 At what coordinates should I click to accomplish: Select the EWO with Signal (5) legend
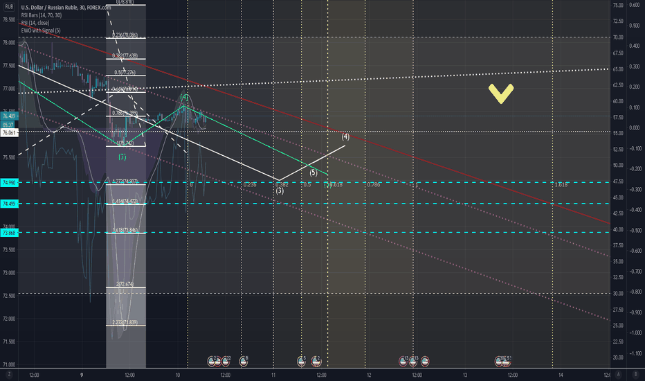point(41,30)
